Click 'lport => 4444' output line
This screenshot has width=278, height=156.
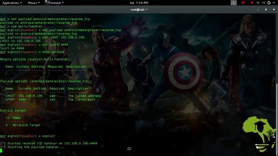(12, 48)
